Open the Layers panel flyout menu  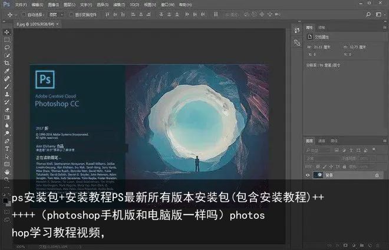point(384,141)
